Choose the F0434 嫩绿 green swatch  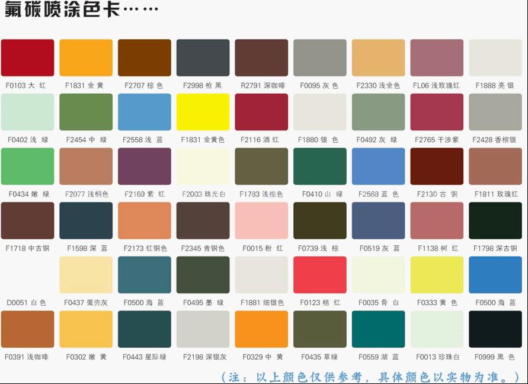click(x=27, y=166)
